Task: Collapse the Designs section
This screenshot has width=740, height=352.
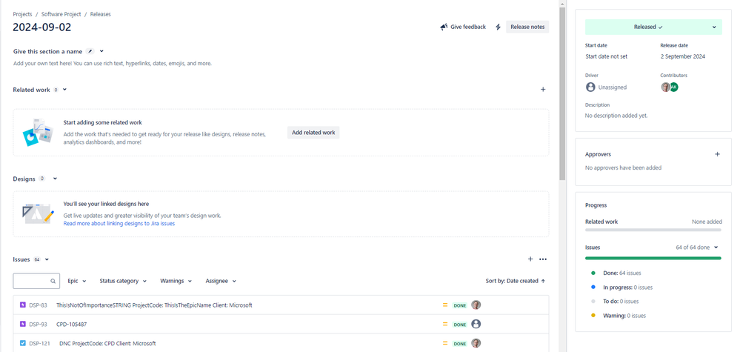Action: pyautogui.click(x=56, y=179)
